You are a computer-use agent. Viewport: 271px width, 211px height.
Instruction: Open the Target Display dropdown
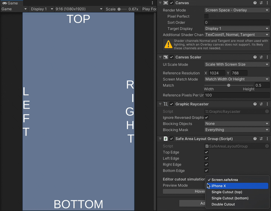[x=237, y=29]
